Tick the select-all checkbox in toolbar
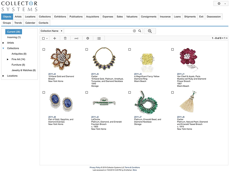Image resolution: width=229 pixels, height=172 pixels. [44, 38]
